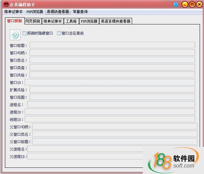Viewport: 204px width, 174px height.
Task: Open 简单记事本 in the menu bar
Action: 13,12
